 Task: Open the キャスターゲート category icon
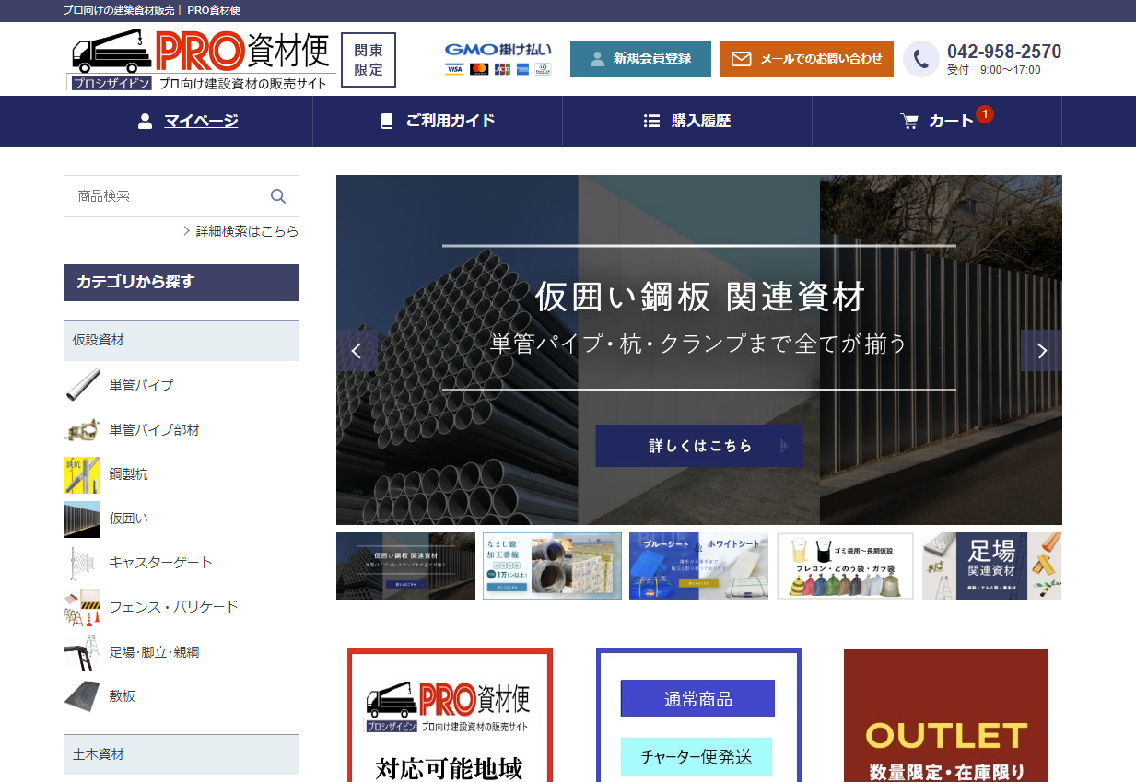tap(82, 563)
